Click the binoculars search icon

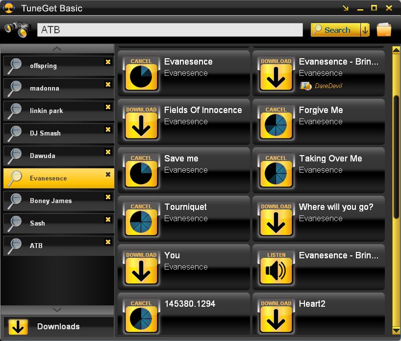pyautogui.click(x=18, y=30)
